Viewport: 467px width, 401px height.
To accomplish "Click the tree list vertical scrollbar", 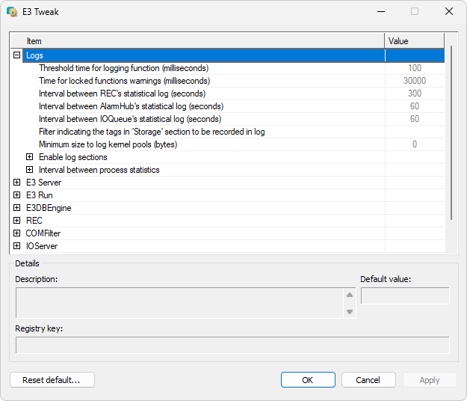I will point(451,132).
